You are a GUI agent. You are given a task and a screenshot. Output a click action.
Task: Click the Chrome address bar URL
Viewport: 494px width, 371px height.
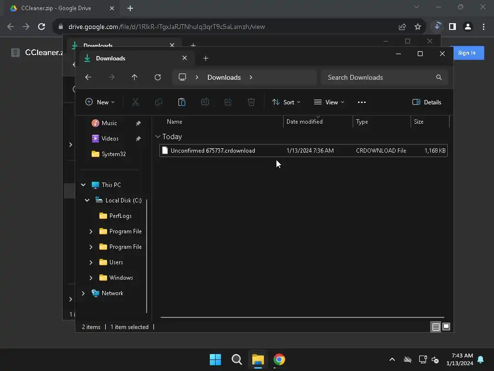[x=166, y=27]
